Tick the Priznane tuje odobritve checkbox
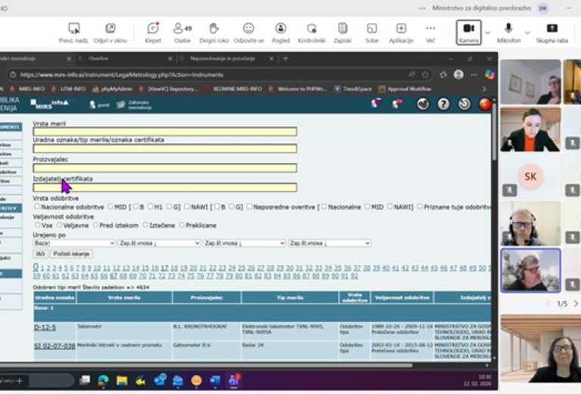 (420, 207)
